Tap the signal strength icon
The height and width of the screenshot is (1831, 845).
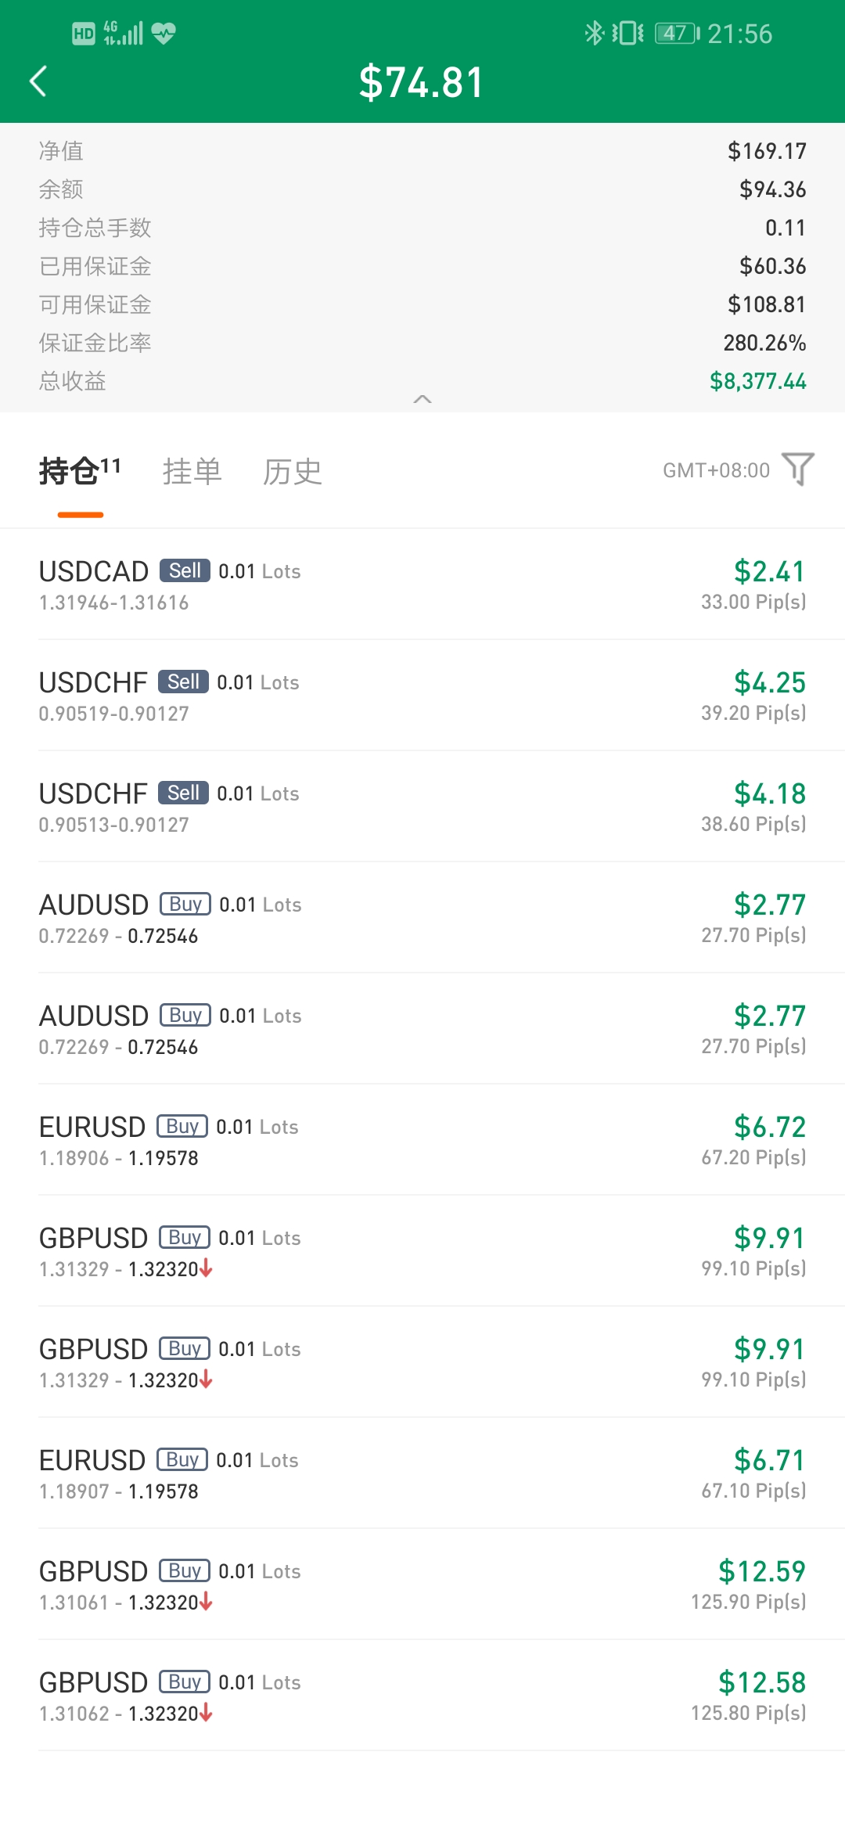click(x=124, y=33)
